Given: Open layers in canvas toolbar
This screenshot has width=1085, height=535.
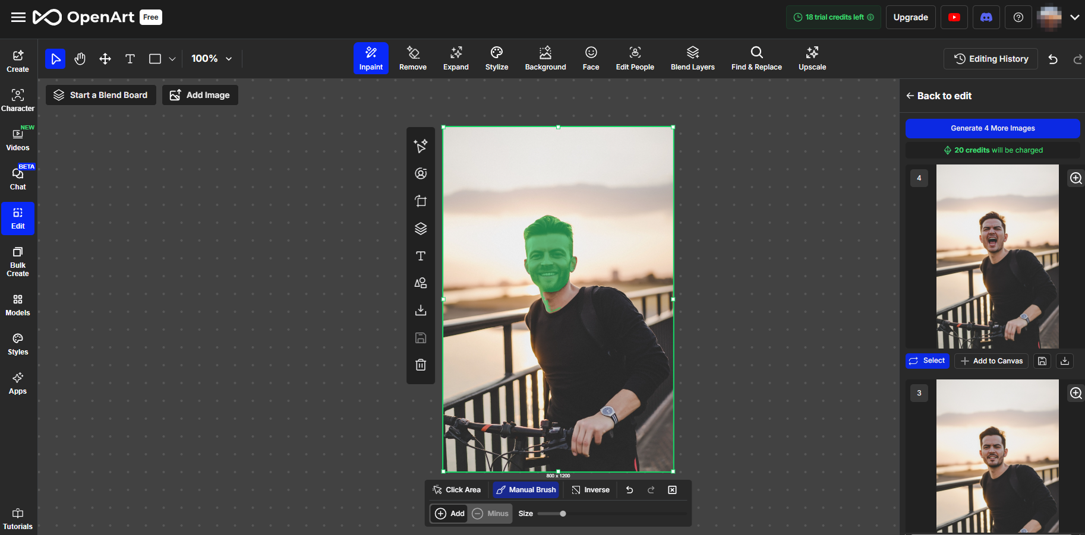Looking at the screenshot, I should [421, 229].
